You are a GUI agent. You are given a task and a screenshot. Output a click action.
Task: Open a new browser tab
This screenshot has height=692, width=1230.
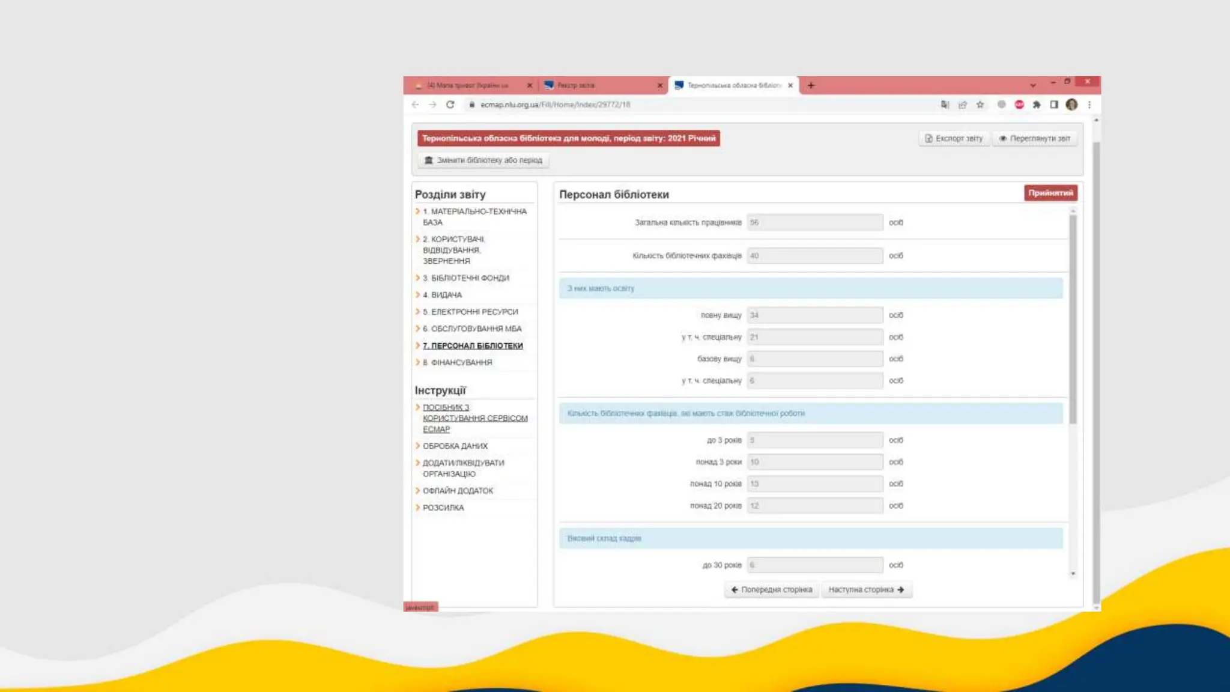[811, 85]
